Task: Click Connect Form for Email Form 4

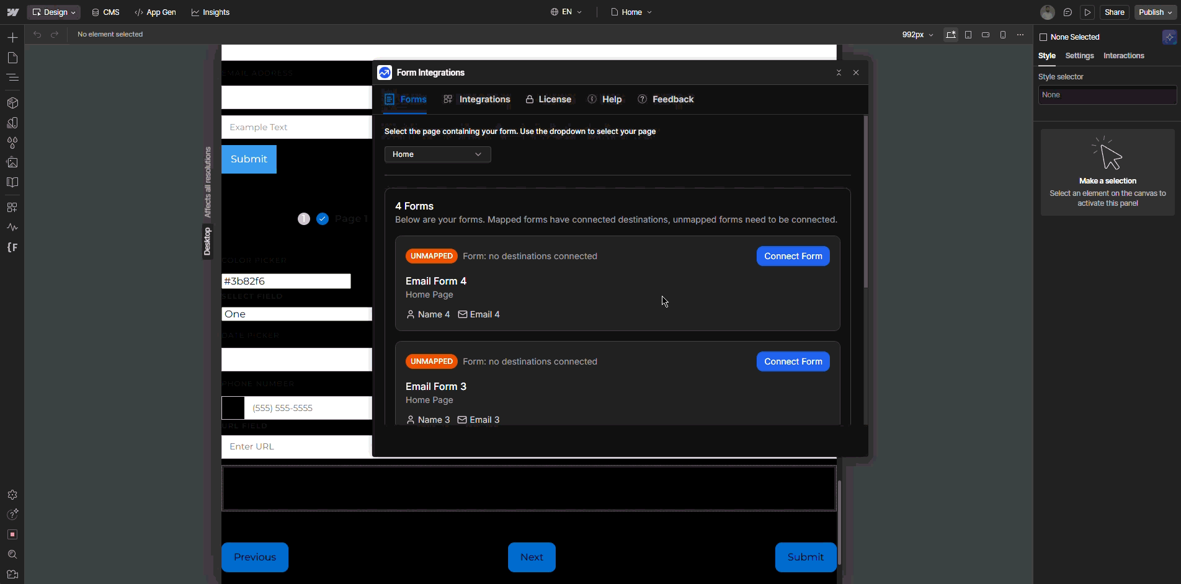Action: pos(793,256)
